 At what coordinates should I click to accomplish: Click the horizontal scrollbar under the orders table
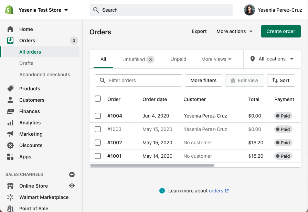(x=152, y=165)
